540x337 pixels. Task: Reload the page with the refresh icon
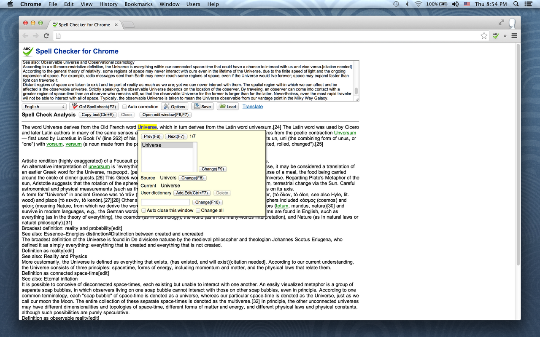click(46, 36)
